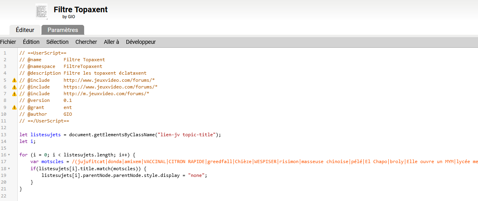Viewport: 478px width, 201px height.
Task: Click the warning icon on line 6
Action: tap(15, 87)
